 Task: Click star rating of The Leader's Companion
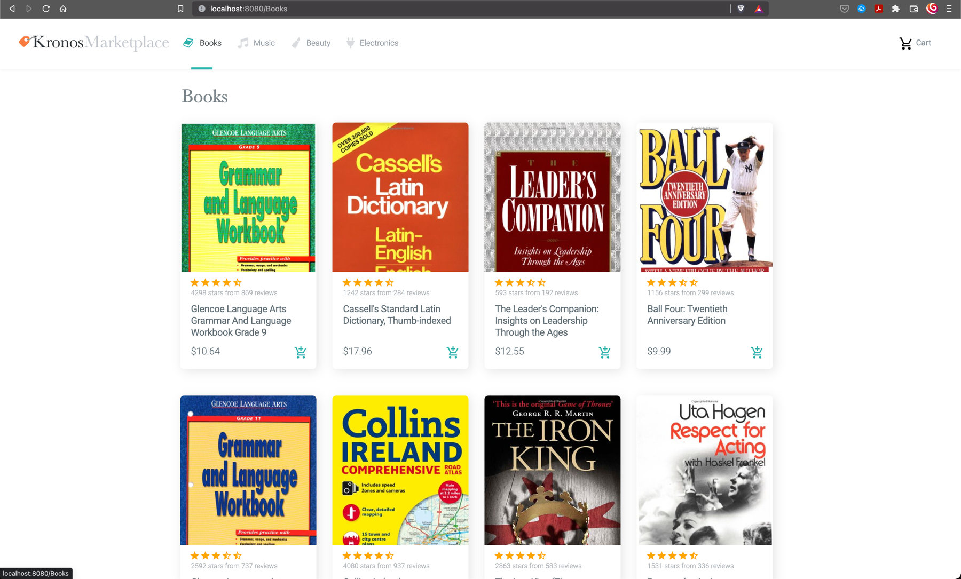pyautogui.click(x=521, y=283)
